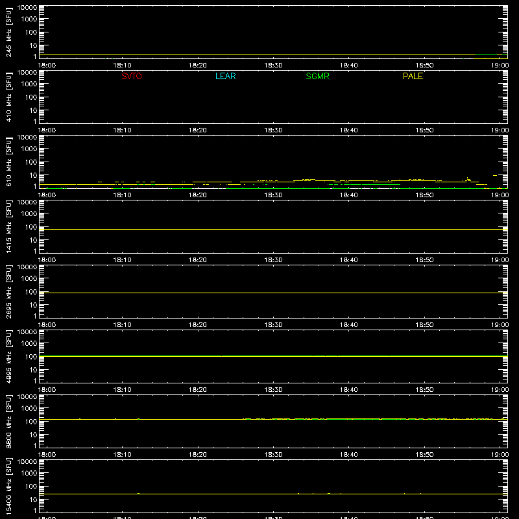
Task: Click the 100 y-axis label of 610 MHz panel
Action: (x=31, y=162)
